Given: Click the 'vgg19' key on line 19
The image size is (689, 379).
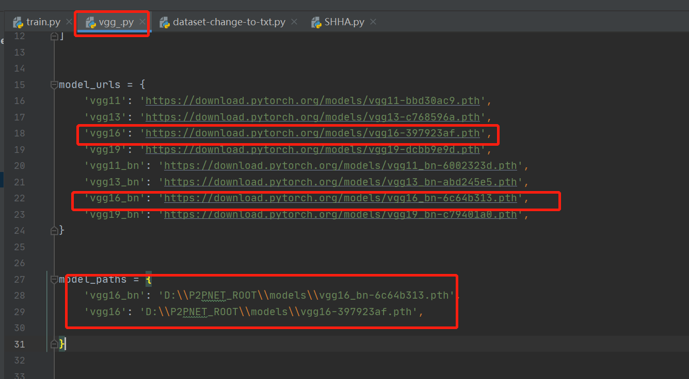Looking at the screenshot, I should [105, 149].
